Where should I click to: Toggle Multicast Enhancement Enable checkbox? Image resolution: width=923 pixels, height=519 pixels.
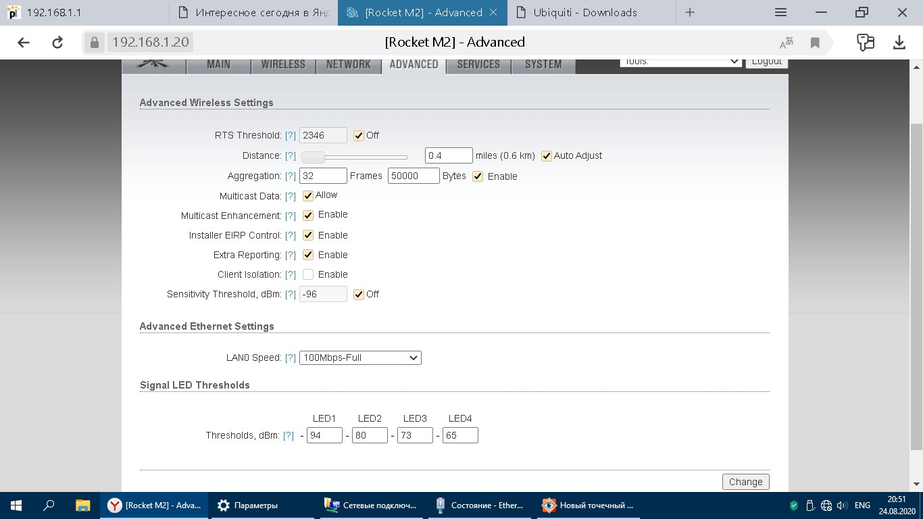[x=308, y=216]
